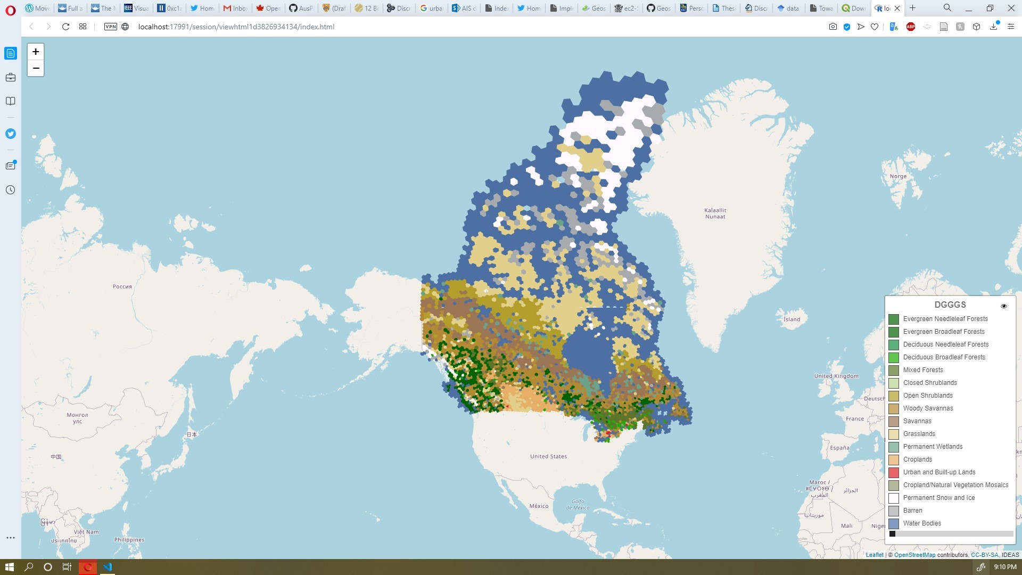Open Task View on taskbar
The height and width of the screenshot is (575, 1022).
coord(67,567)
